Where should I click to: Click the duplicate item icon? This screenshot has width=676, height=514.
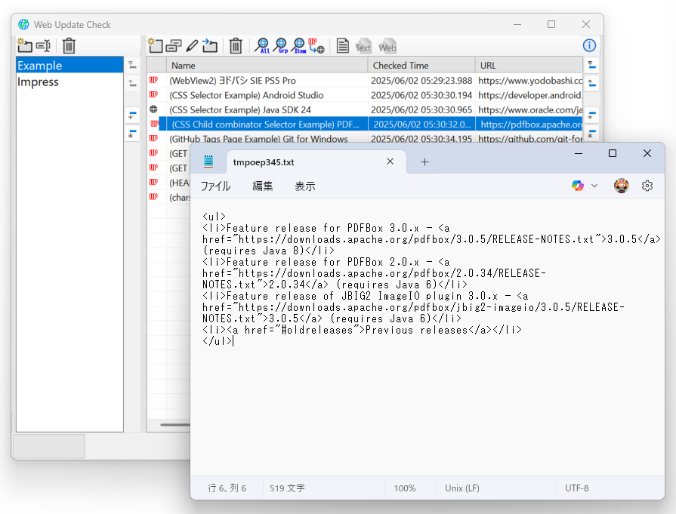click(174, 46)
